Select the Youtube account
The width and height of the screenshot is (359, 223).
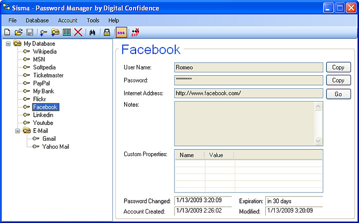tap(43, 123)
